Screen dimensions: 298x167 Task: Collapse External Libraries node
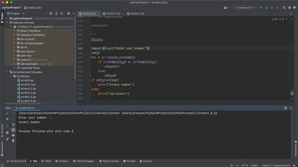click(x=7, y=23)
